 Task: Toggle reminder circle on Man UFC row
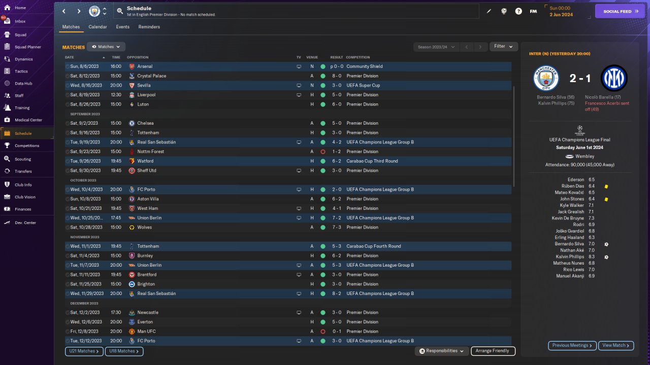click(x=68, y=332)
